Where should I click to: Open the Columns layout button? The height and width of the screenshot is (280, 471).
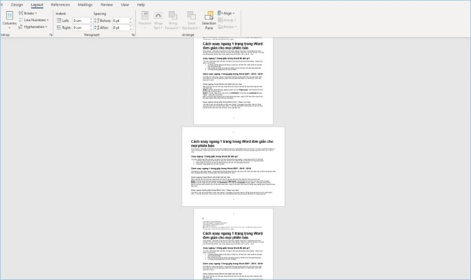click(10, 20)
